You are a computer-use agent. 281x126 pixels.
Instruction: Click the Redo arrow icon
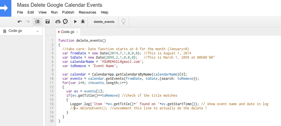(27, 22)
